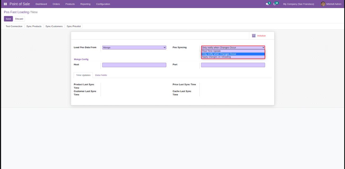Open the Reporting menu
This screenshot has height=169, width=345.
coord(85,4)
